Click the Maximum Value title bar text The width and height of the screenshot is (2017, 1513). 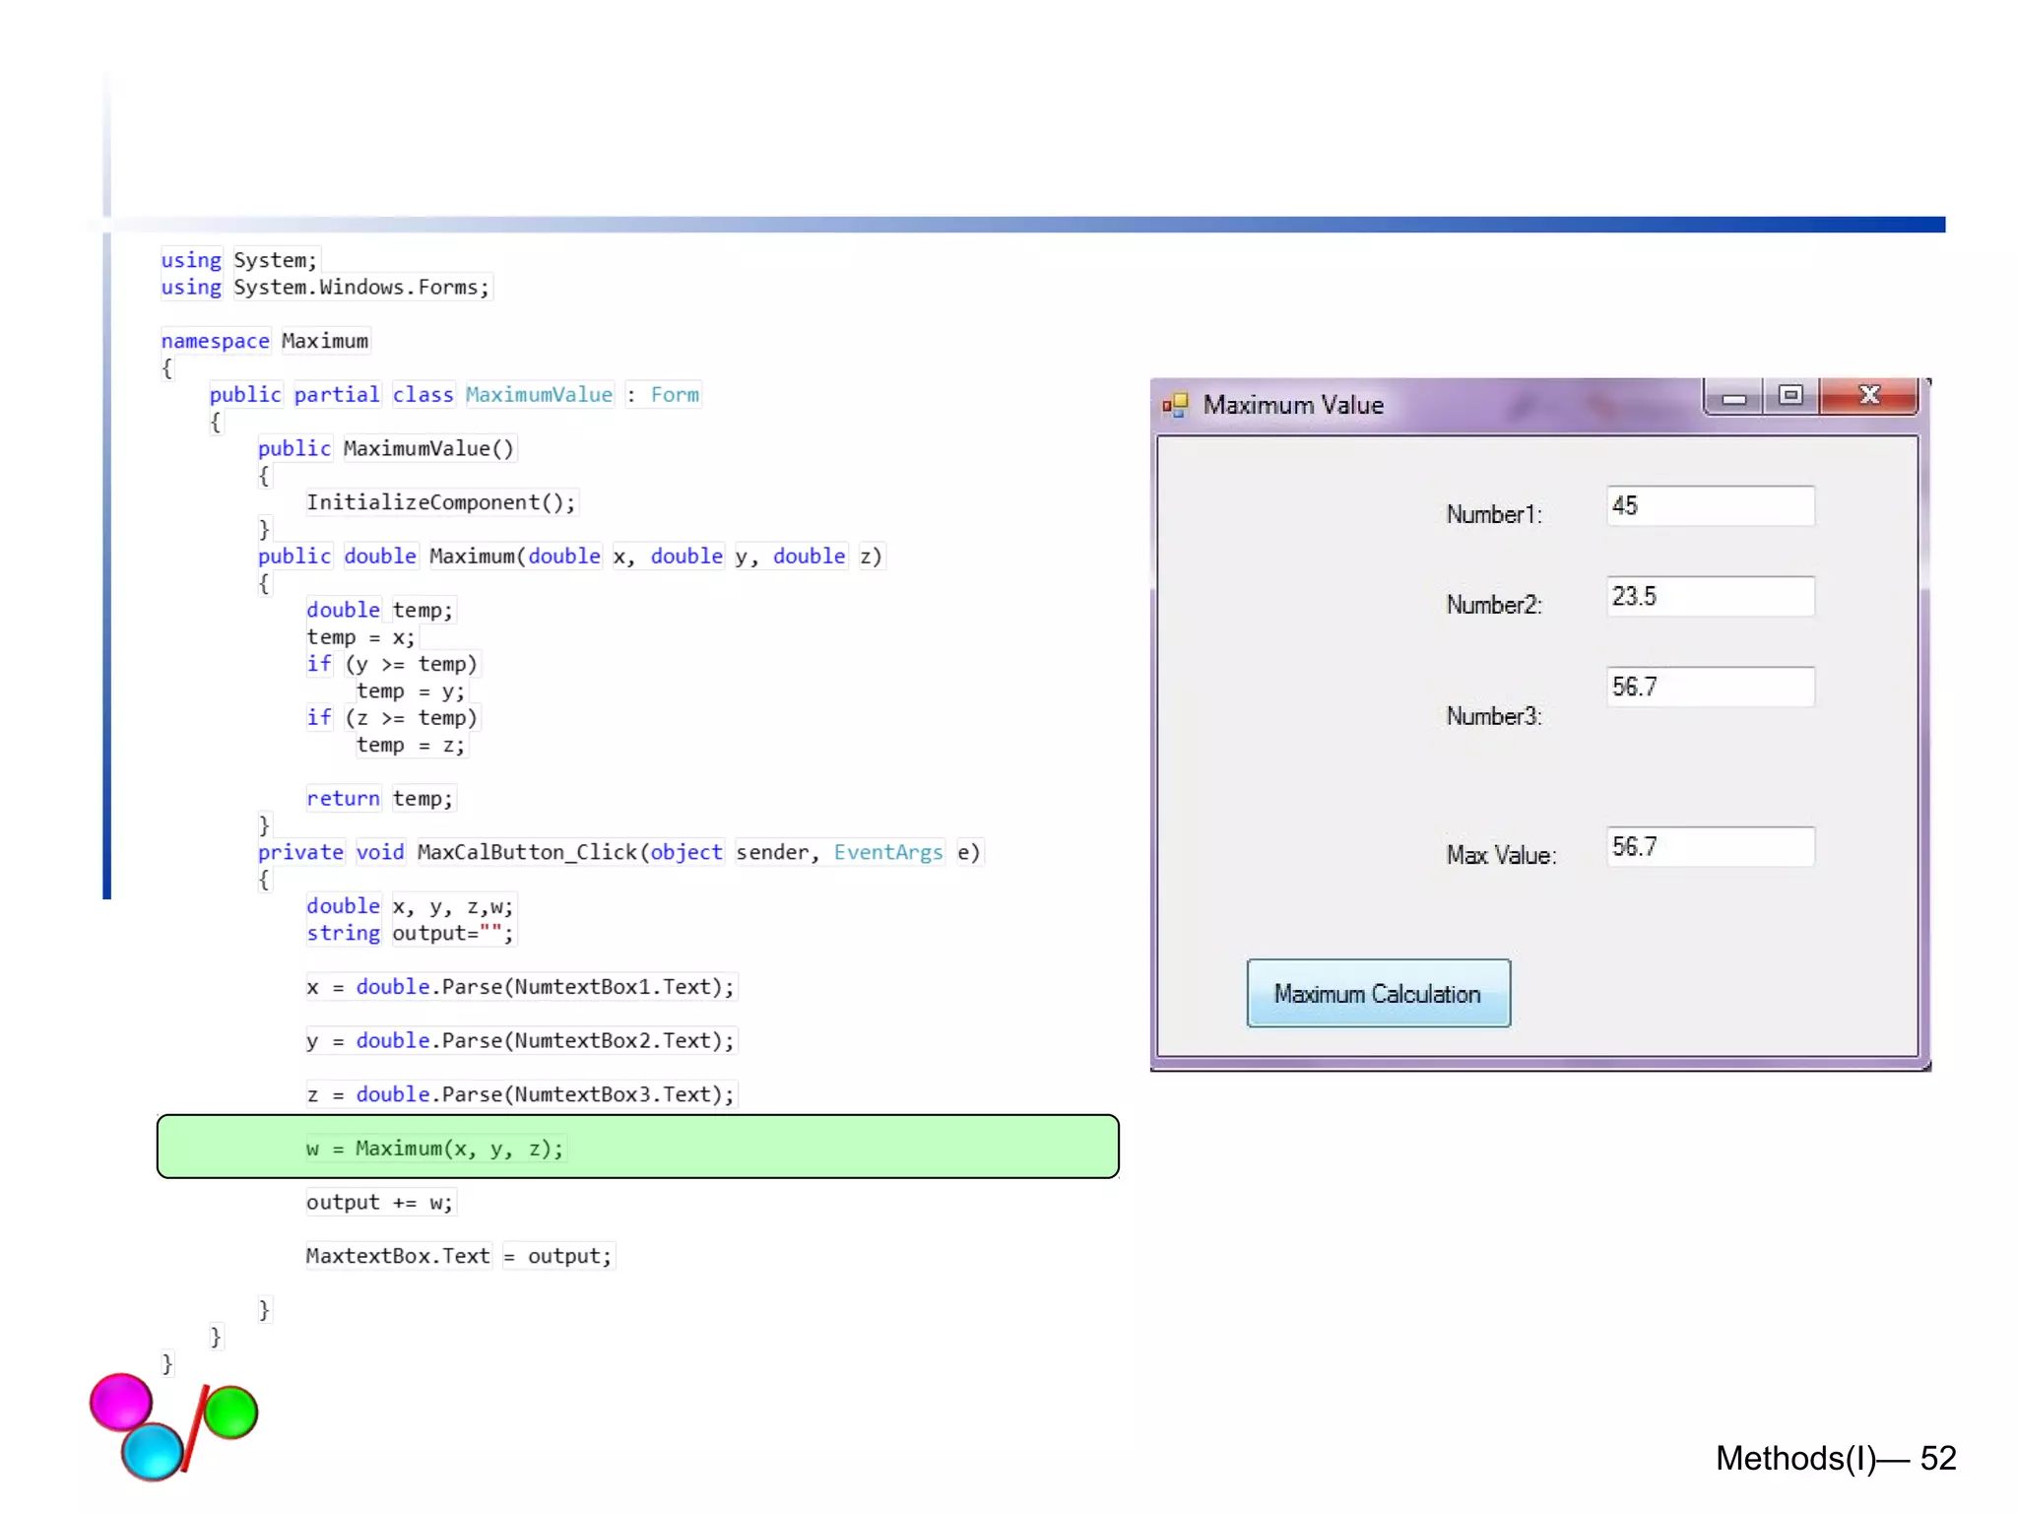pyautogui.click(x=1292, y=405)
